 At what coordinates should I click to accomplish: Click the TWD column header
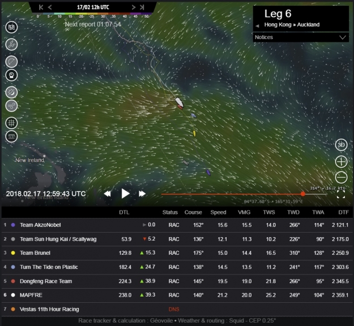(293, 212)
